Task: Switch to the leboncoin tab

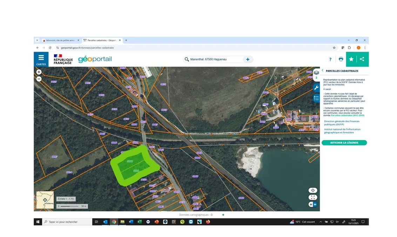Action: coord(61,40)
